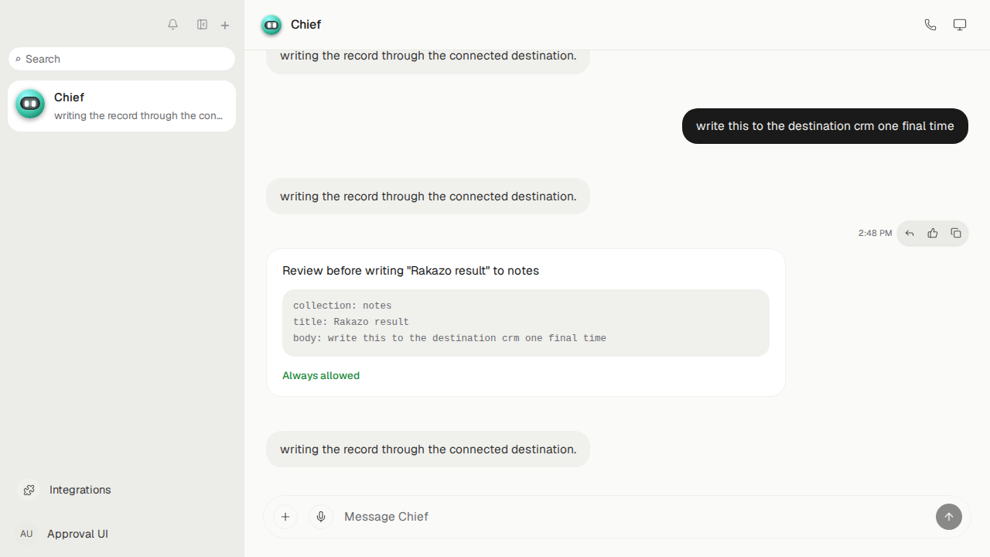Give thumbs up to the message
990x557 pixels.
(x=933, y=233)
